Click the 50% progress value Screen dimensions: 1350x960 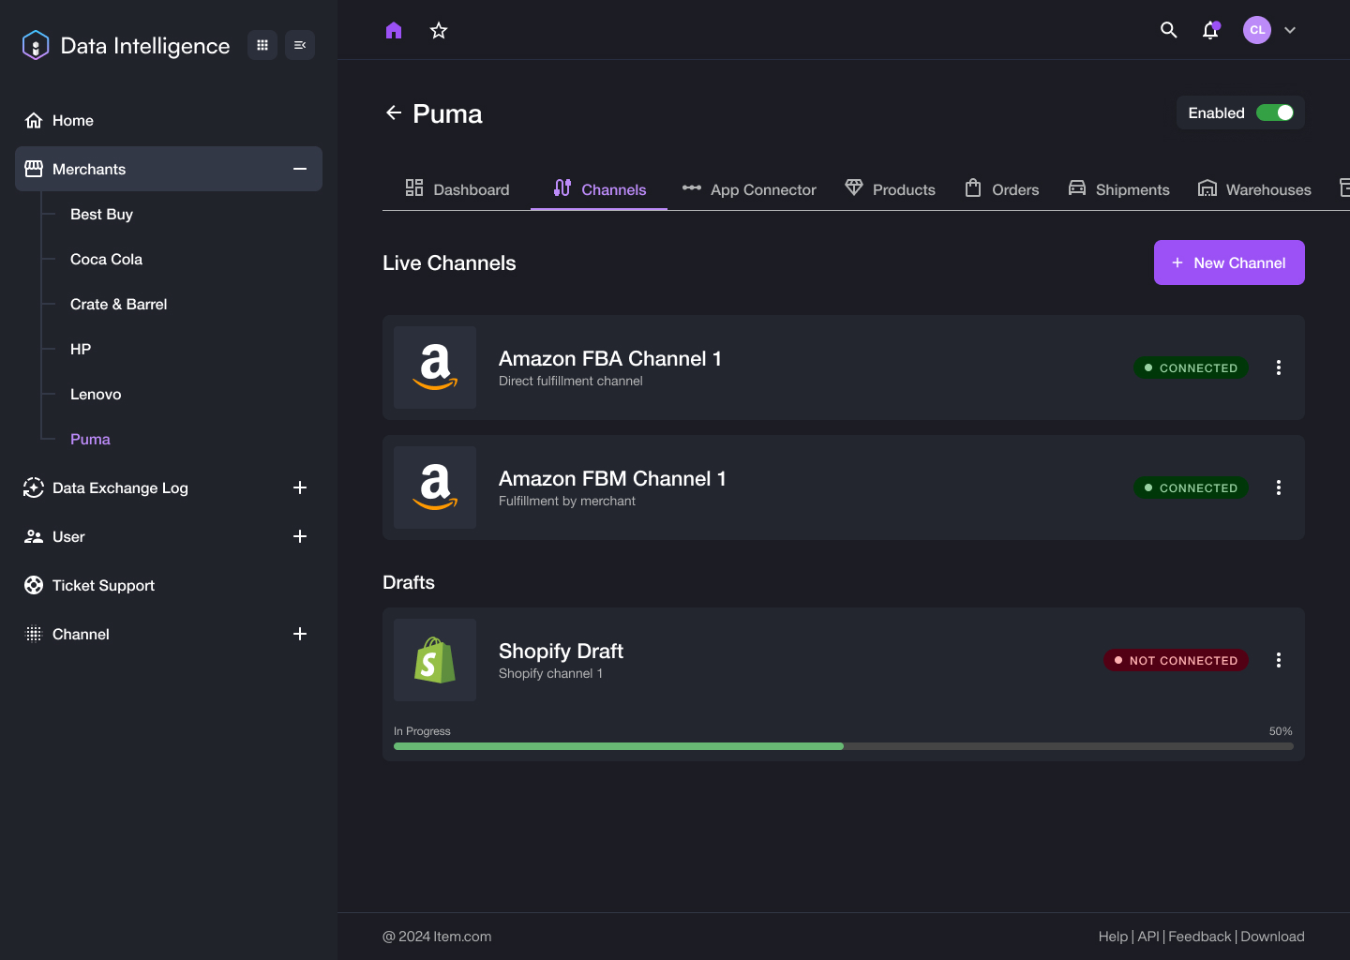coord(1281,731)
